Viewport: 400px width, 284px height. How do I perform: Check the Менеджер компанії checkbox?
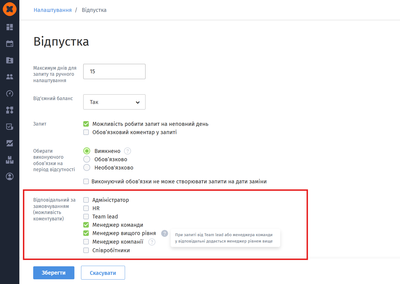pos(86,242)
